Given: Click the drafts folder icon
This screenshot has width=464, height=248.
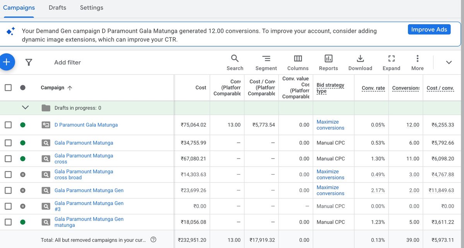Looking at the screenshot, I should pos(46,108).
